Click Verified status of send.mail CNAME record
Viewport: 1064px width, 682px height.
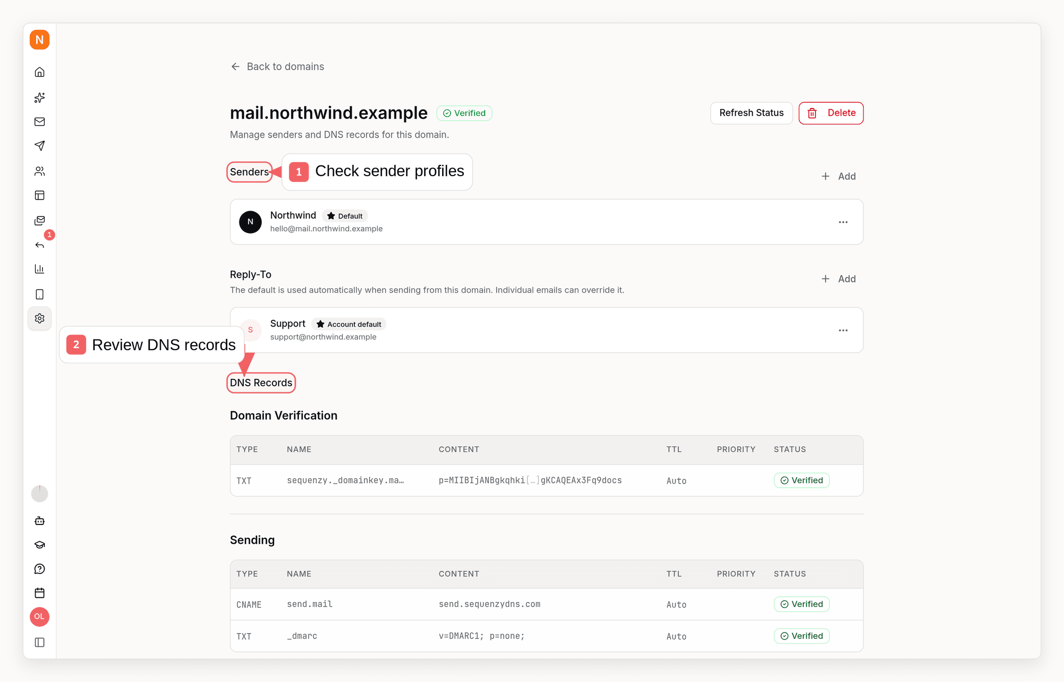[802, 604]
